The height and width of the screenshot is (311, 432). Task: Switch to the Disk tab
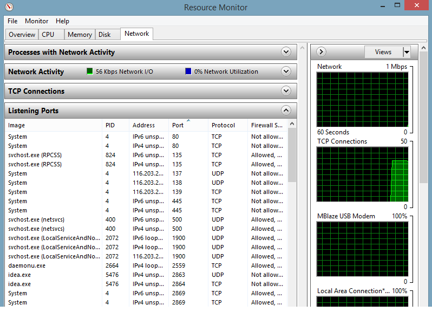pos(104,35)
